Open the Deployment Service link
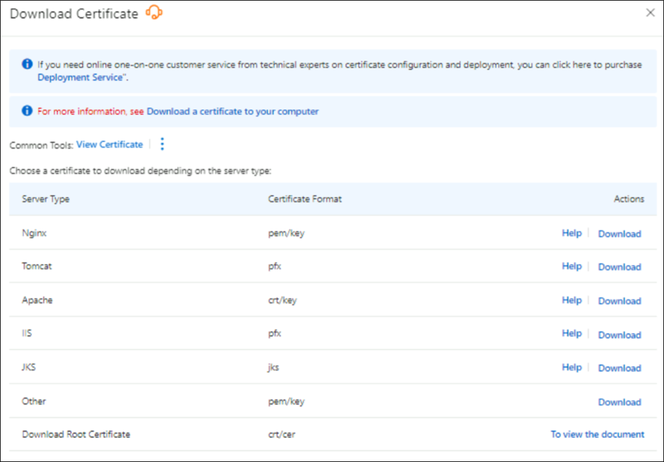 80,77
